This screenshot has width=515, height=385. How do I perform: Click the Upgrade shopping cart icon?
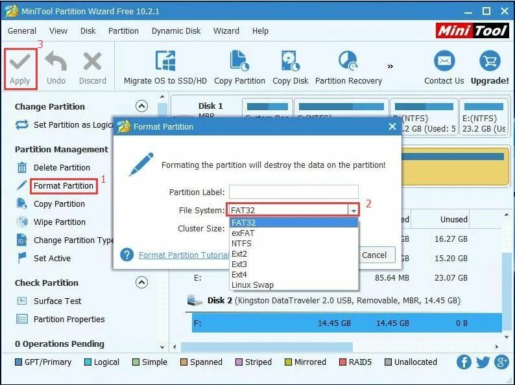point(490,61)
